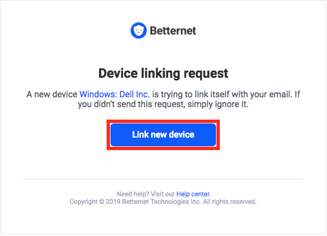Click the phrase A new device

click(52, 94)
